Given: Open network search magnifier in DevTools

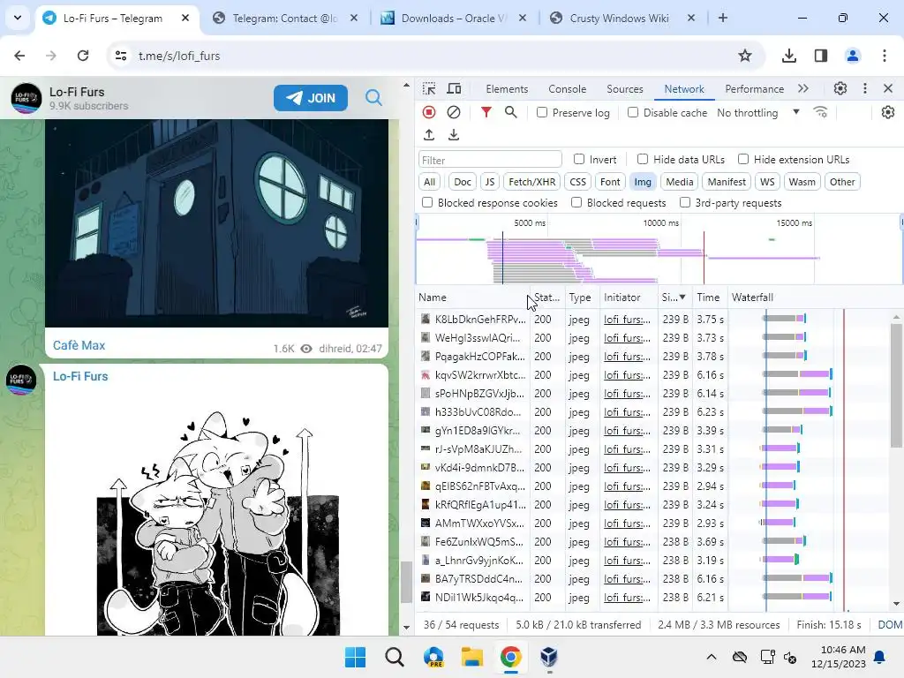Looking at the screenshot, I should pyautogui.click(x=511, y=112).
